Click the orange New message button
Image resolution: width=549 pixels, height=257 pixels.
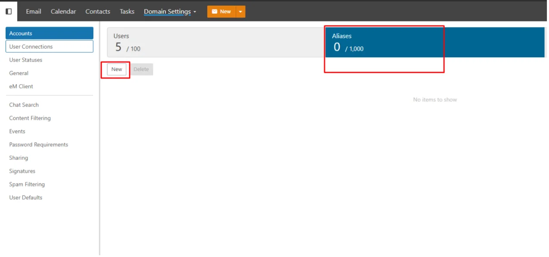point(221,12)
